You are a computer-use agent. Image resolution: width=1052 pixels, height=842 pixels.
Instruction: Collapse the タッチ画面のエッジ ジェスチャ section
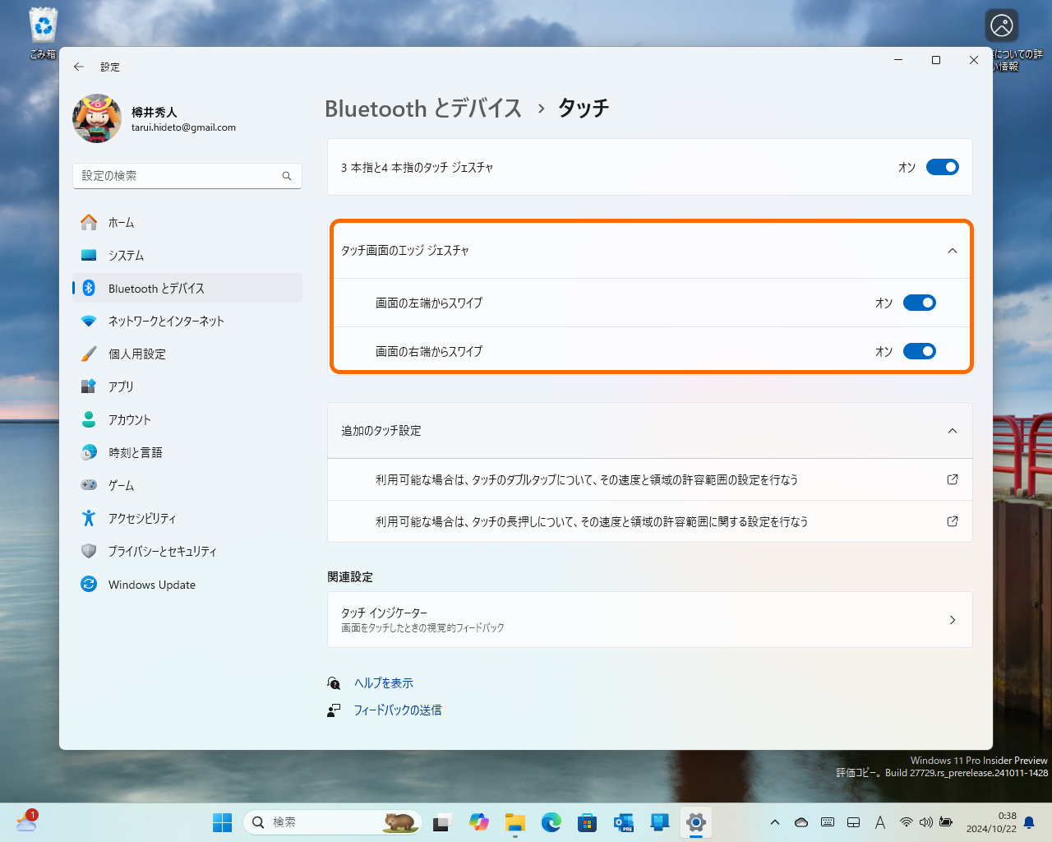pyautogui.click(x=952, y=250)
